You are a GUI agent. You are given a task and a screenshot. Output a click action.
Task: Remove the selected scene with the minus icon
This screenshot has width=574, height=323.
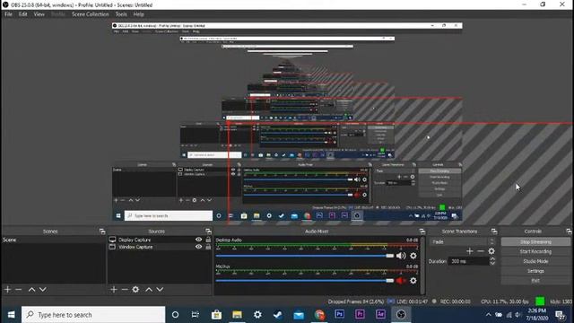click(18, 289)
